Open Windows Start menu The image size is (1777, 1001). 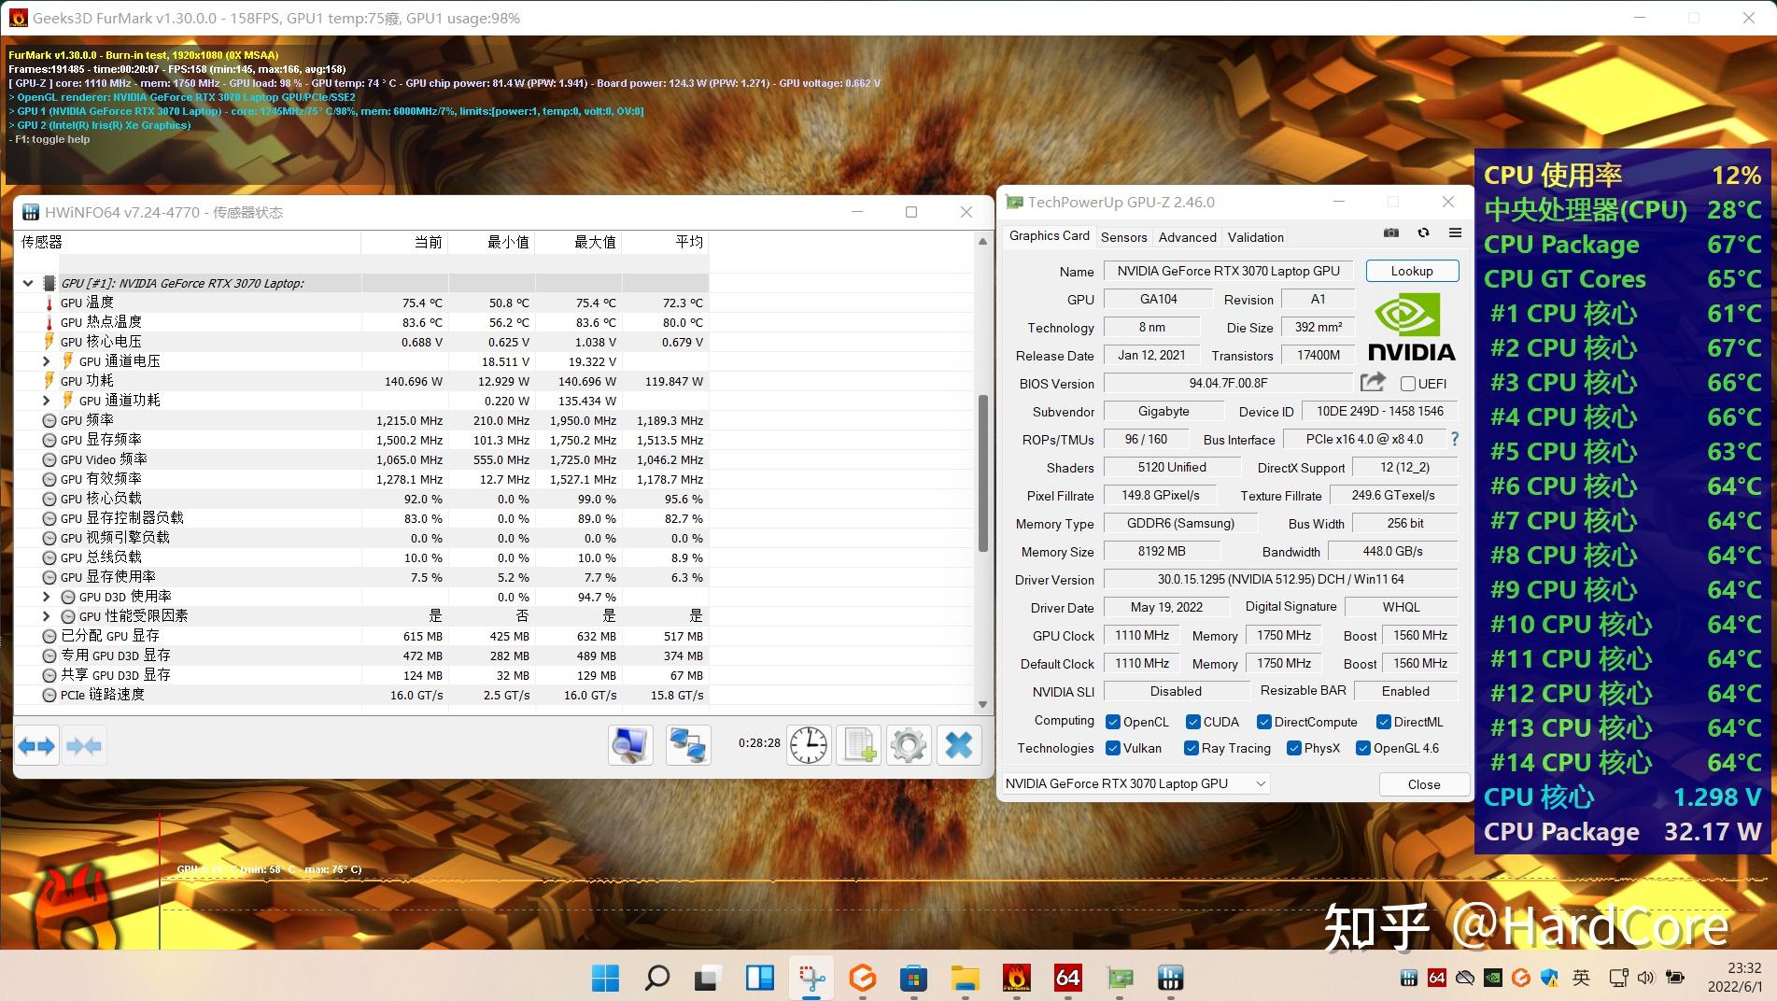(x=605, y=978)
